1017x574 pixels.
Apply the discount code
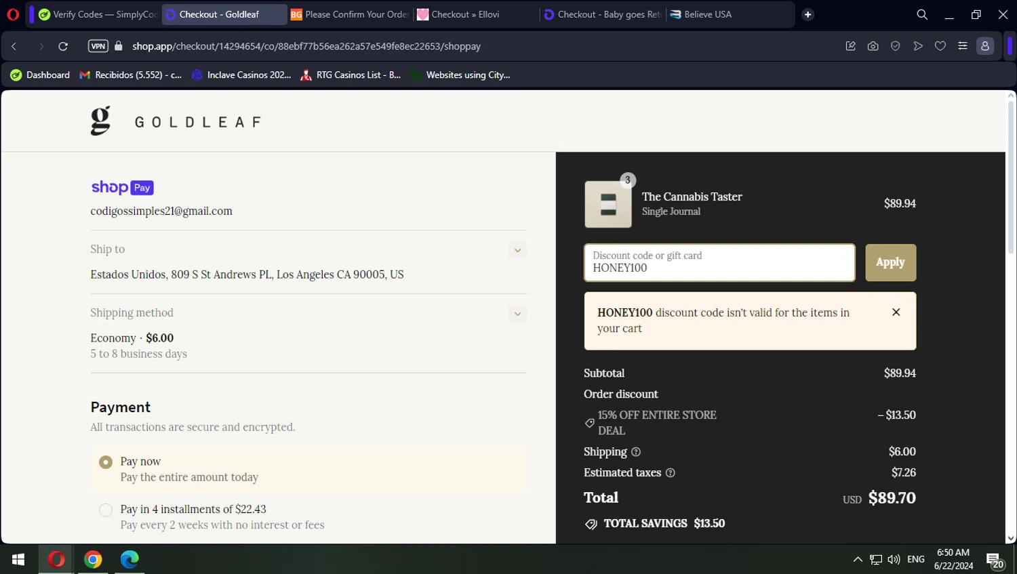[x=890, y=262]
